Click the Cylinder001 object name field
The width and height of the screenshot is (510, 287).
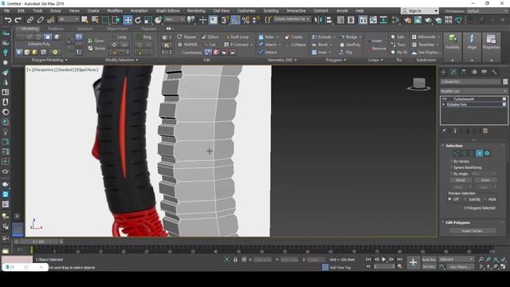(470, 81)
